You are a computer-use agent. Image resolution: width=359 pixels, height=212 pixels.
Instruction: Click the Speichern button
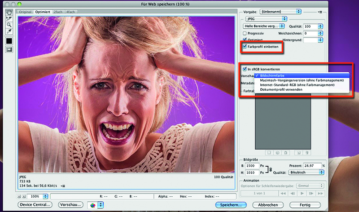pos(231,205)
